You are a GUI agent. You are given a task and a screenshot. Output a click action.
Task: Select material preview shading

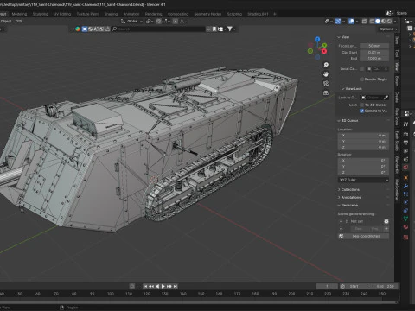coord(383,22)
